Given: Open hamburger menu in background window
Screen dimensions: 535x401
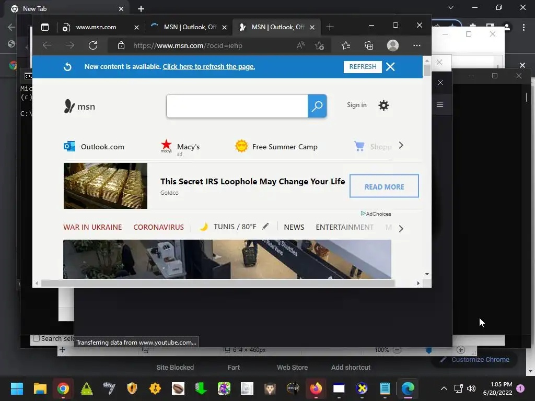Looking at the screenshot, I should [440, 104].
